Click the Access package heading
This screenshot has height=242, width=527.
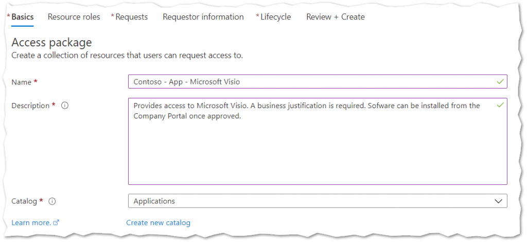click(x=51, y=43)
